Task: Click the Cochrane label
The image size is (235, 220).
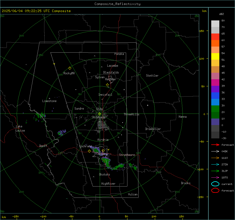Action: click(85, 146)
